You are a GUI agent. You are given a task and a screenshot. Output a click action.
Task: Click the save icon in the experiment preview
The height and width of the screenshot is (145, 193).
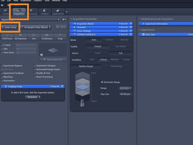click(41, 55)
